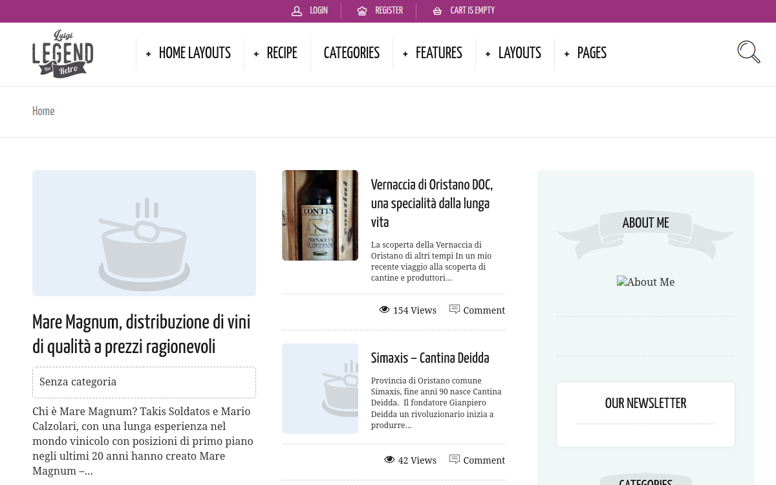Open the Categories menu item
This screenshot has width=776, height=485.
tap(351, 54)
